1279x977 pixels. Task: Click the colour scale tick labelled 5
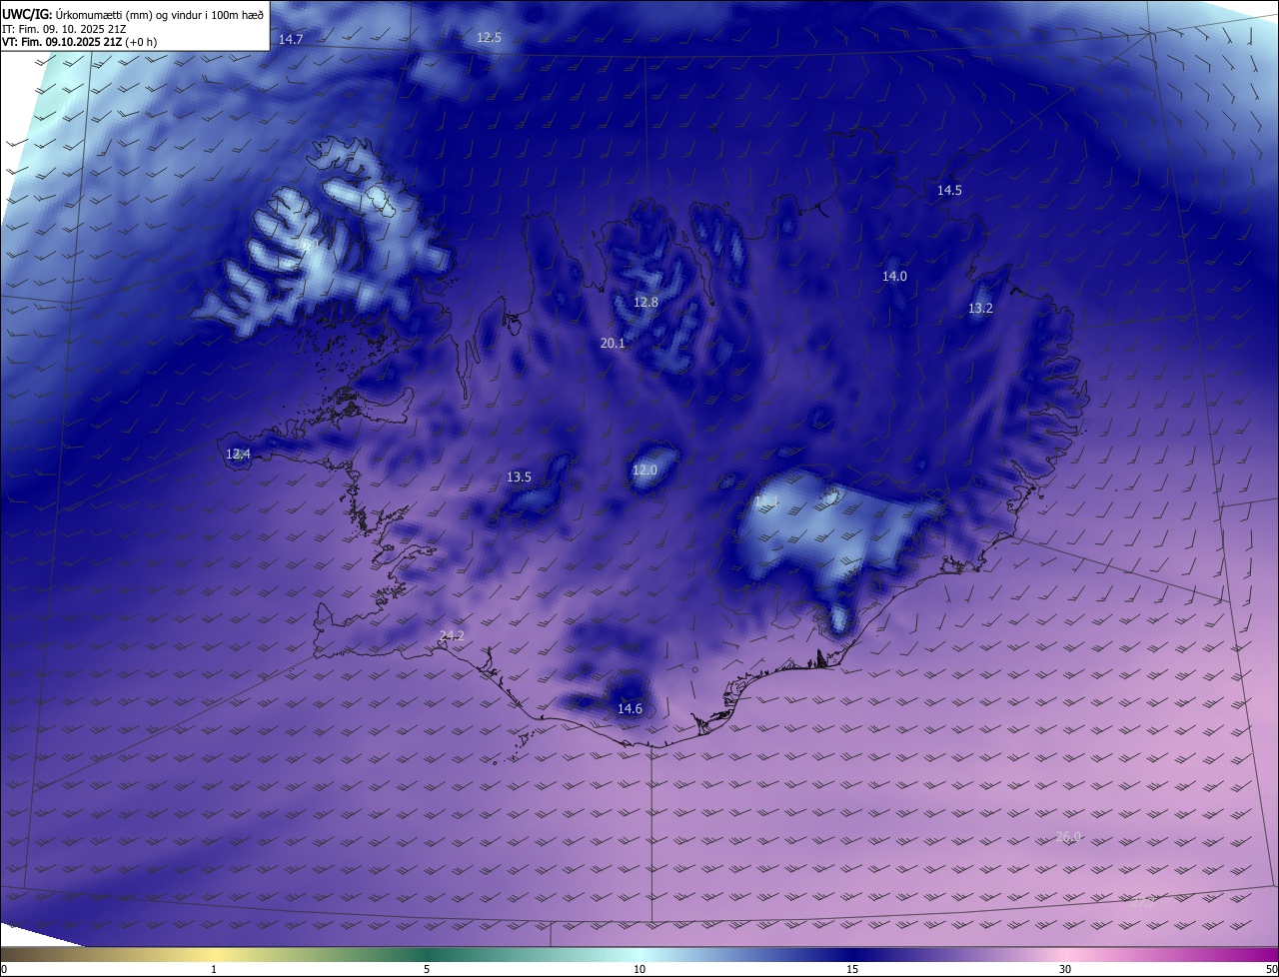tap(427, 969)
